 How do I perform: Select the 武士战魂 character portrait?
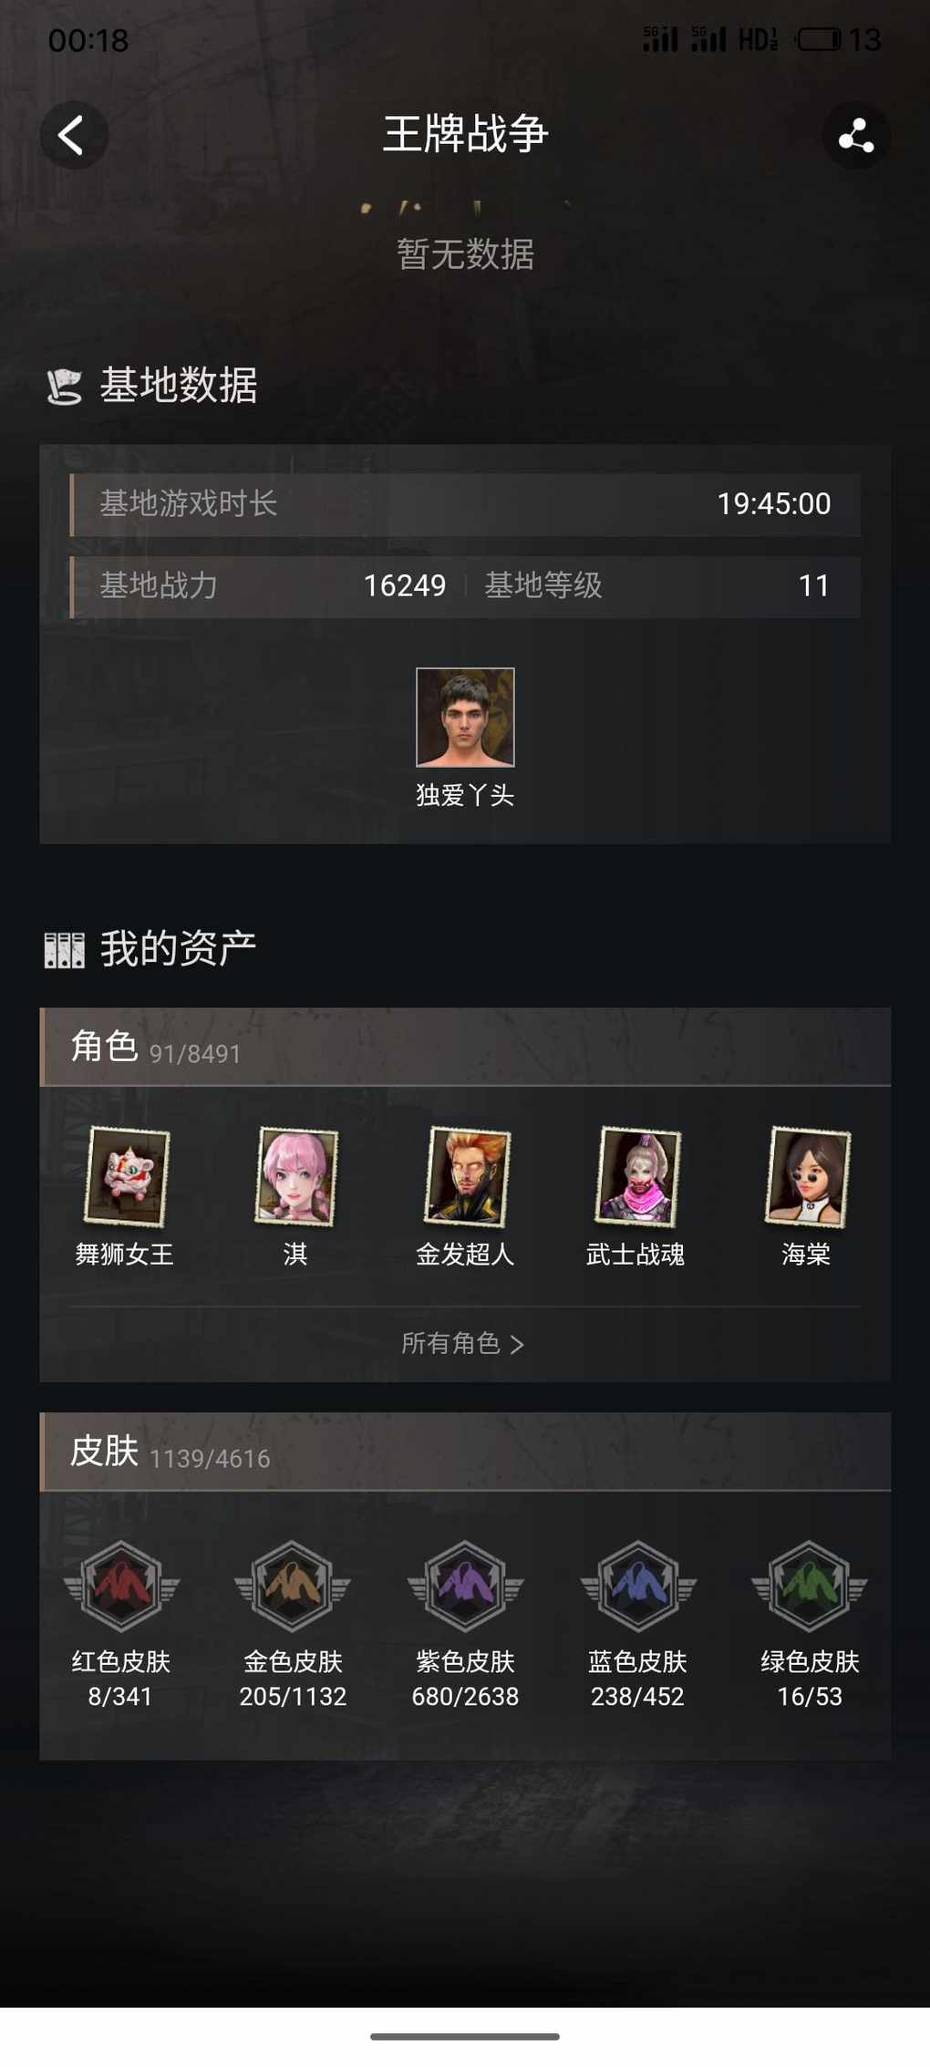[636, 1176]
